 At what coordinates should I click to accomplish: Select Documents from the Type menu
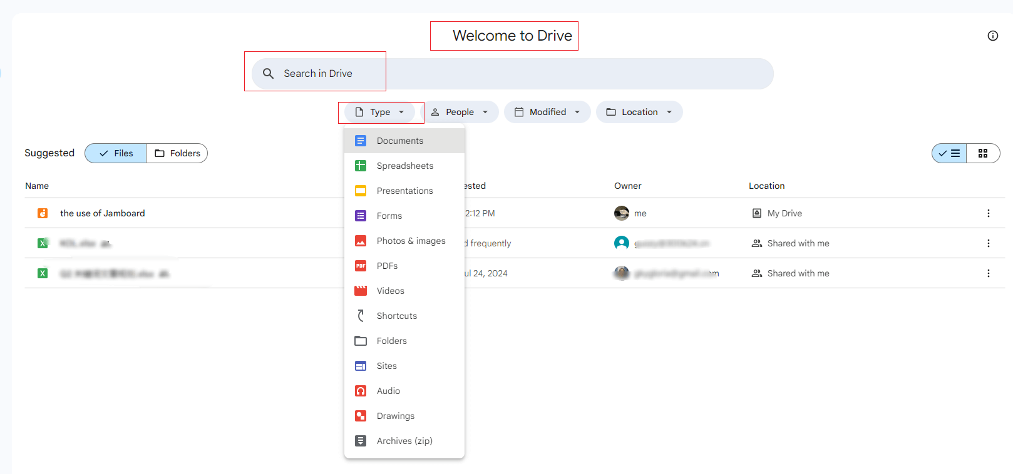click(404, 141)
